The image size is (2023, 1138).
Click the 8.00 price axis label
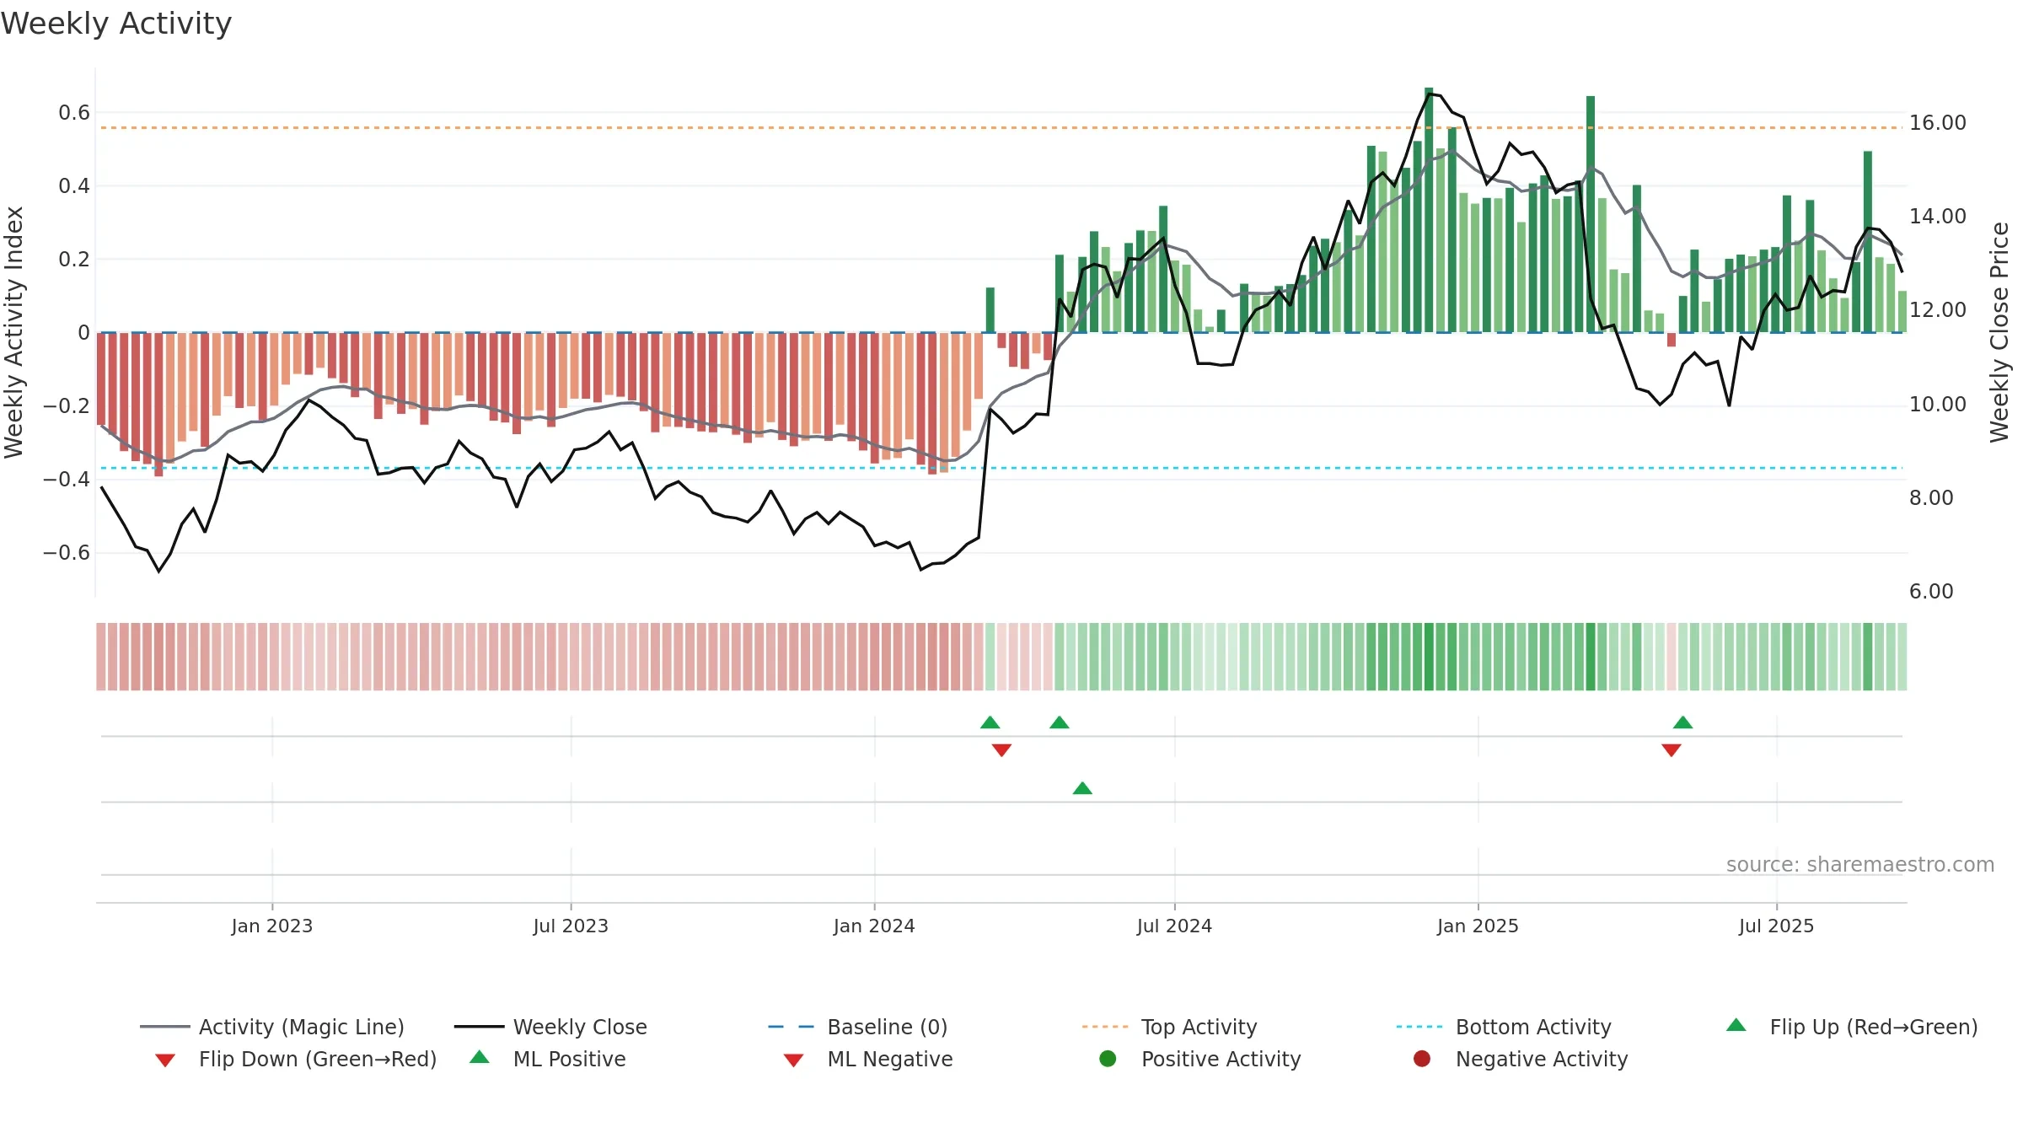tap(1931, 498)
